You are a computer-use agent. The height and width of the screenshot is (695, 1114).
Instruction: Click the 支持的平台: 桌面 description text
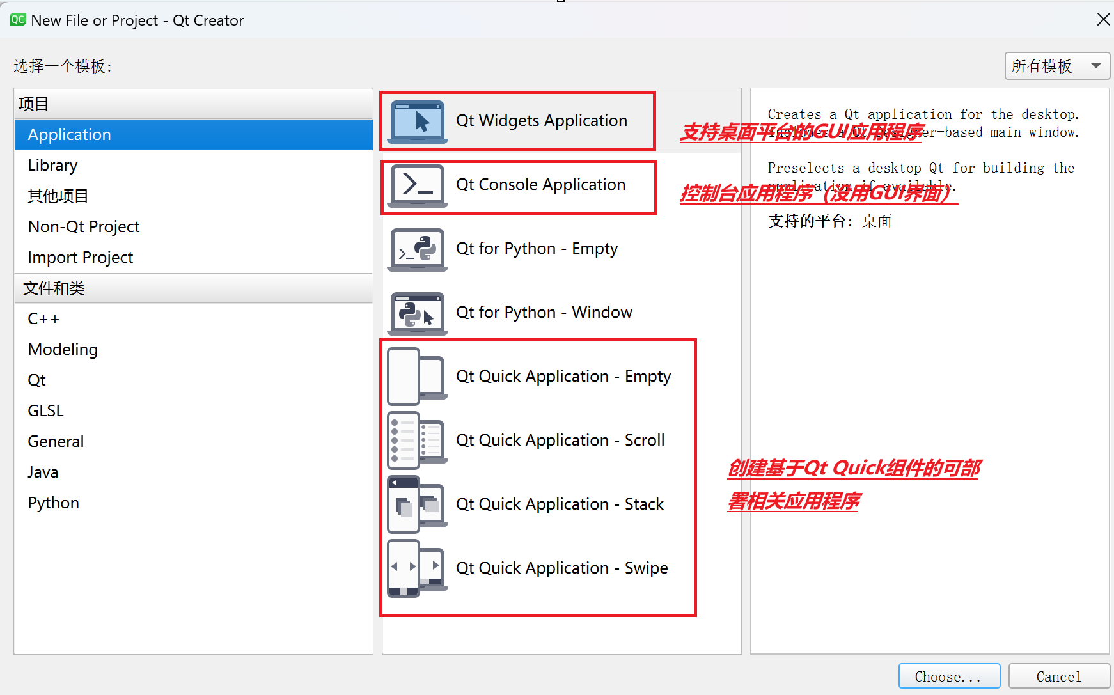point(829,221)
